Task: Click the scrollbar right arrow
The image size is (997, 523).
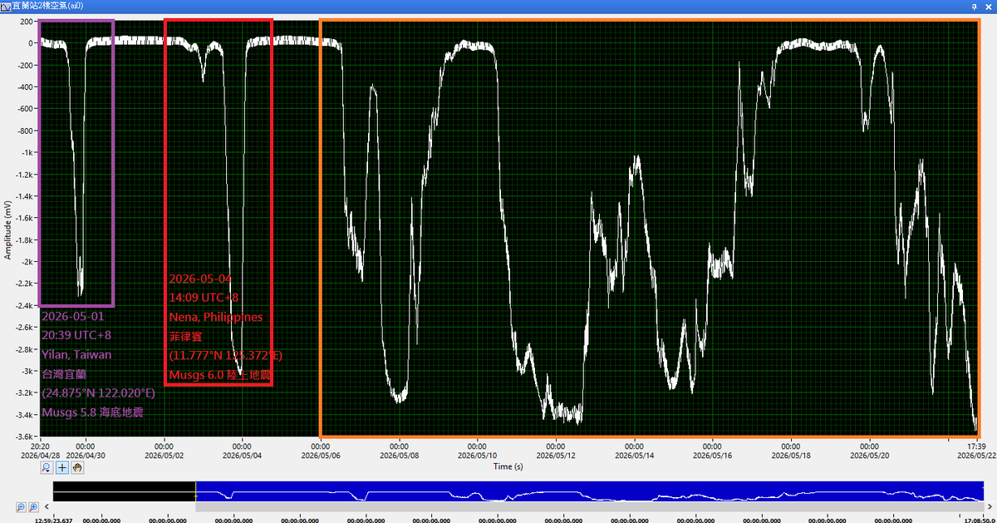Action: pos(990,506)
